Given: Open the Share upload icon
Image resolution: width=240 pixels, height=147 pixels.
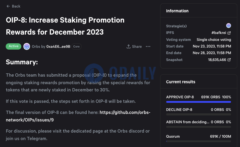Looking at the screenshot, I should point(129,47).
